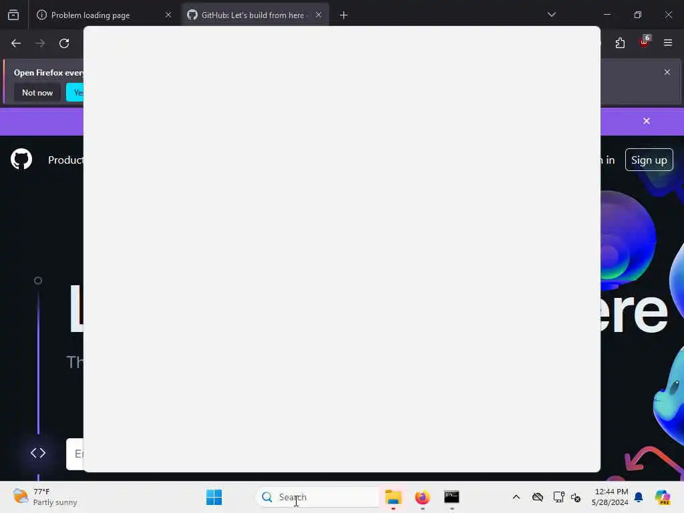The width and height of the screenshot is (684, 513).
Task: Switch to the GitHub: Let's build from here tab
Action: (x=254, y=15)
